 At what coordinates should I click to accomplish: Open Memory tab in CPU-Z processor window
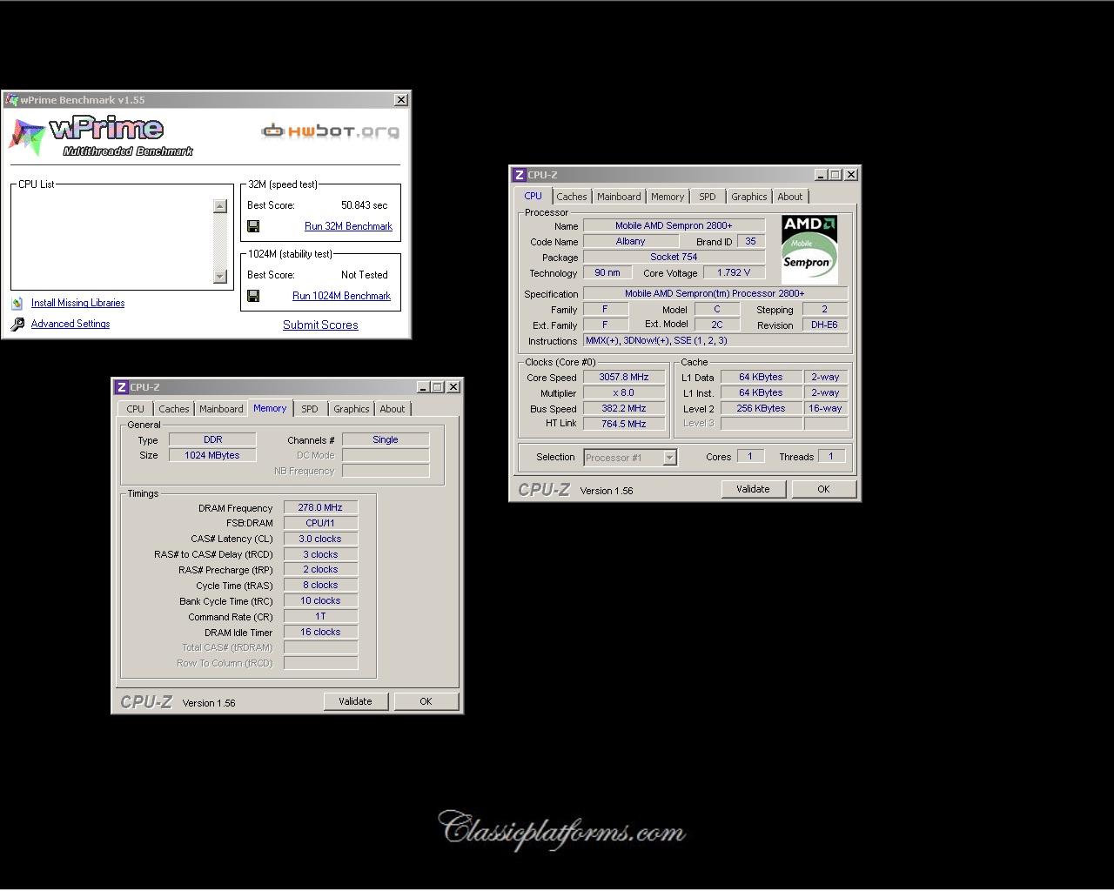(668, 197)
